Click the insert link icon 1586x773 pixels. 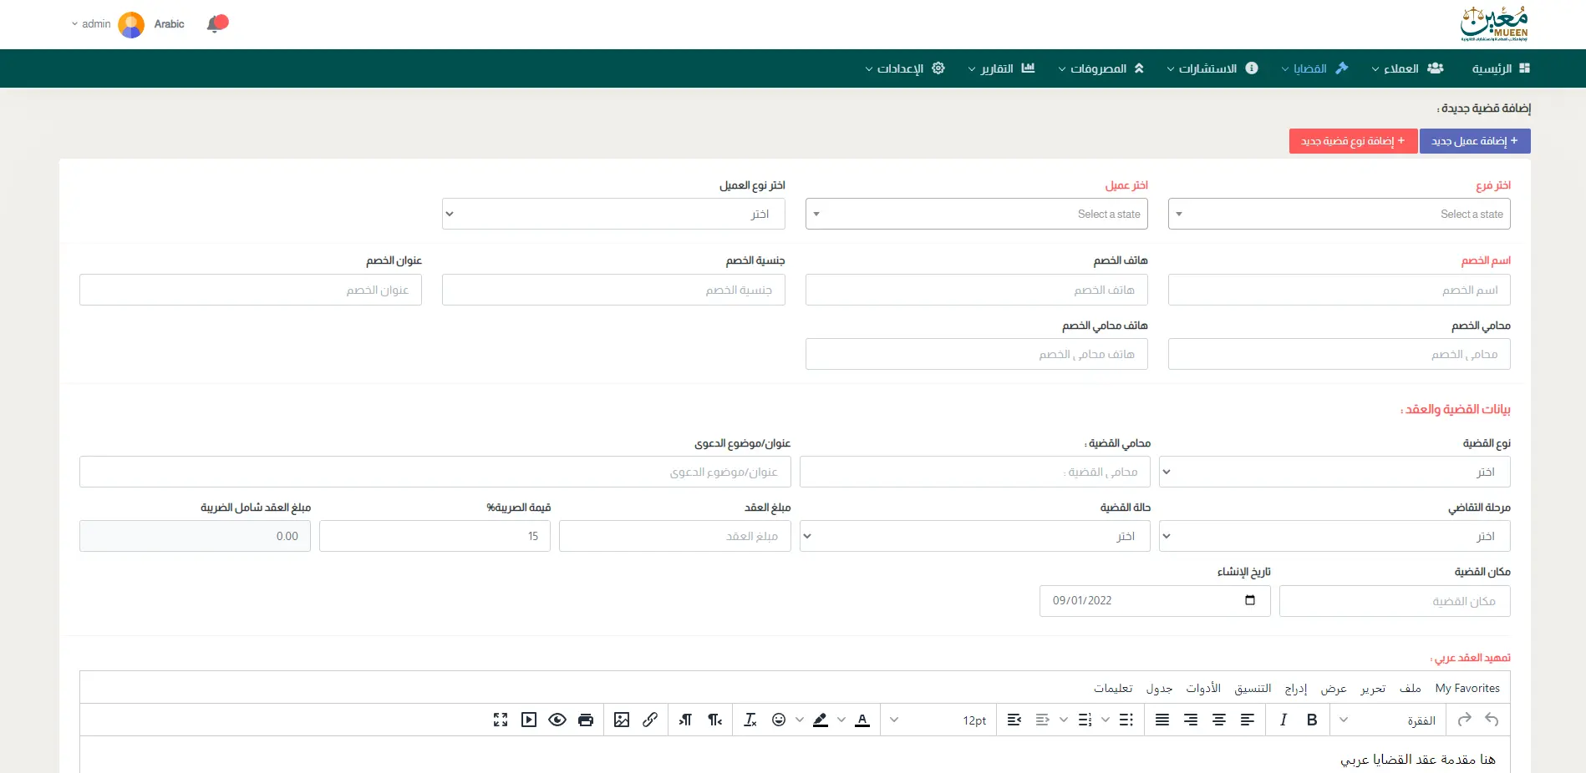pyautogui.click(x=650, y=720)
